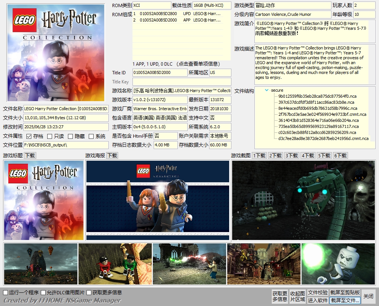Open the Diagon Alley street screenshot

point(264,264)
